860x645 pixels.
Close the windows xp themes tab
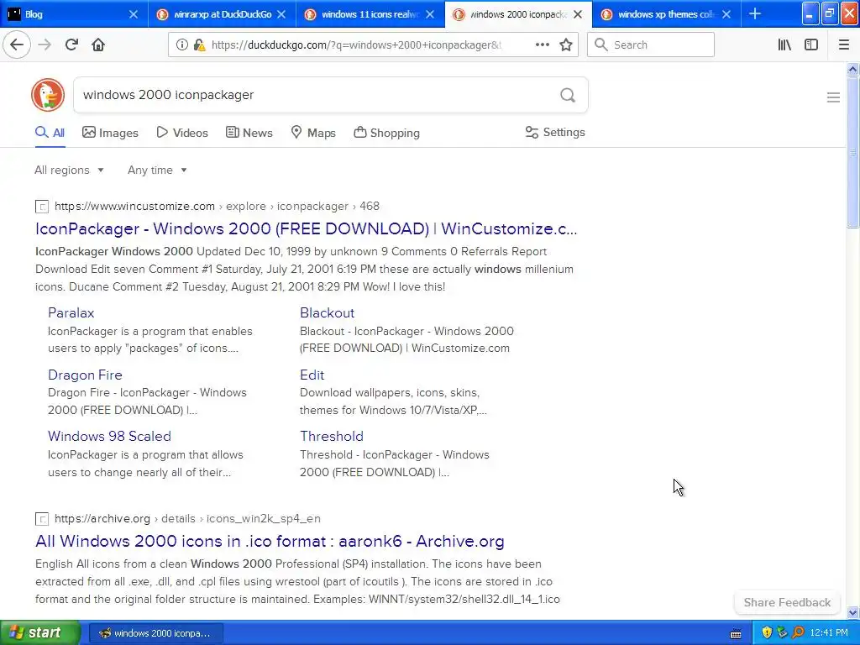[x=726, y=15]
